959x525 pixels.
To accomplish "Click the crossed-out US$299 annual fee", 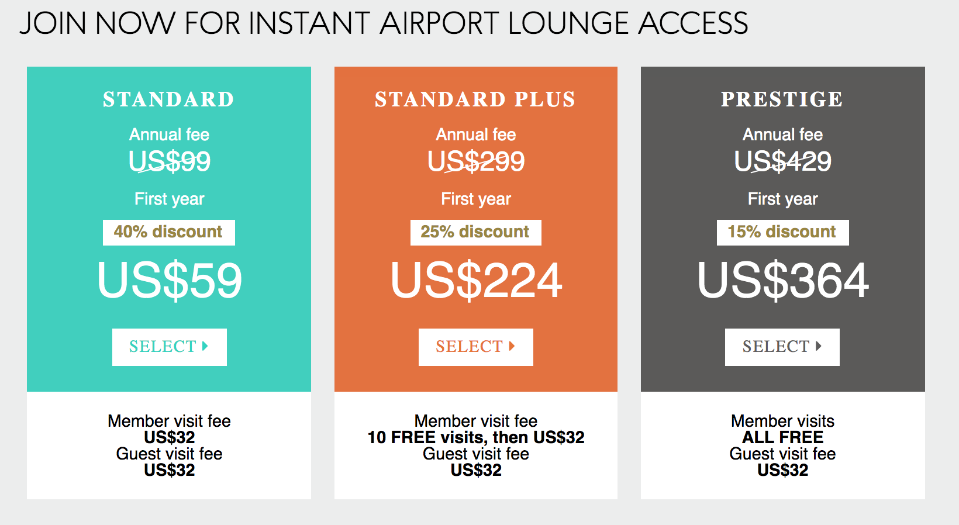I will pyautogui.click(x=476, y=161).
